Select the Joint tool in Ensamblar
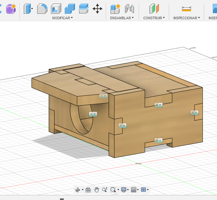Viewport: 217px width, 200px height. click(x=129, y=8)
